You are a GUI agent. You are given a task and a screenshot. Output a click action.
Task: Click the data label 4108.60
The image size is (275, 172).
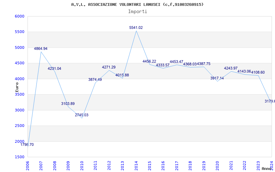[258, 73]
